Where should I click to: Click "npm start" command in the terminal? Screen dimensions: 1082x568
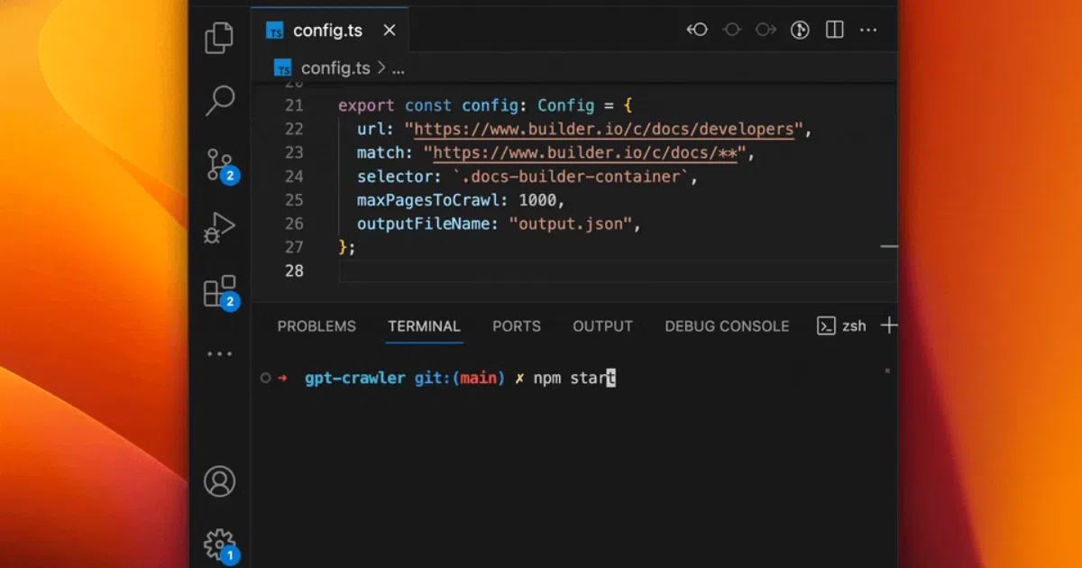(x=574, y=379)
